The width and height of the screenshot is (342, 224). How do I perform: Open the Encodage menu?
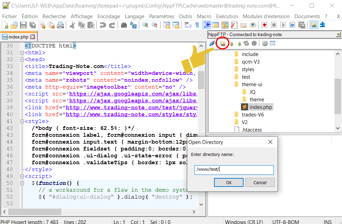109,16
